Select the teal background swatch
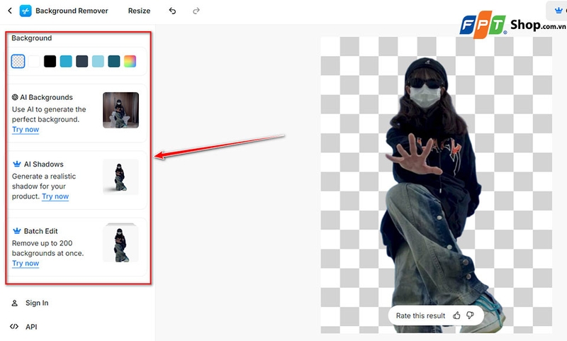This screenshot has width=567, height=341. [x=114, y=61]
